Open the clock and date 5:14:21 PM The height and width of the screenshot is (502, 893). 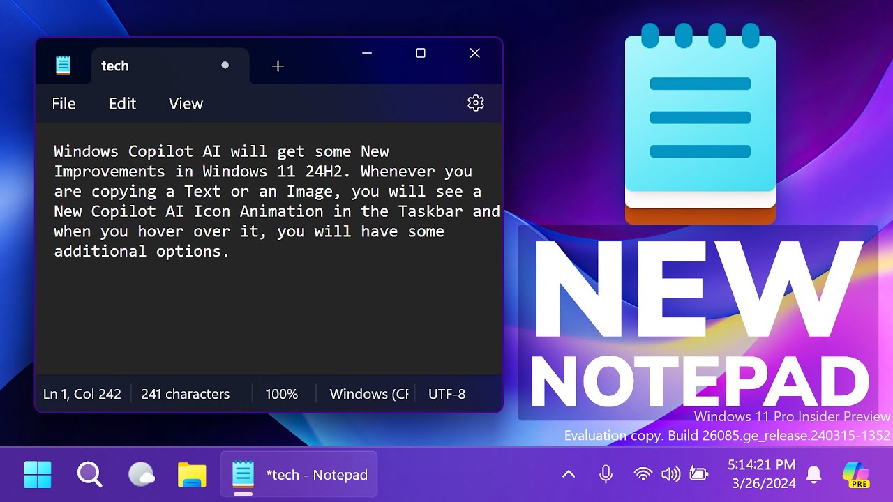[x=762, y=474]
